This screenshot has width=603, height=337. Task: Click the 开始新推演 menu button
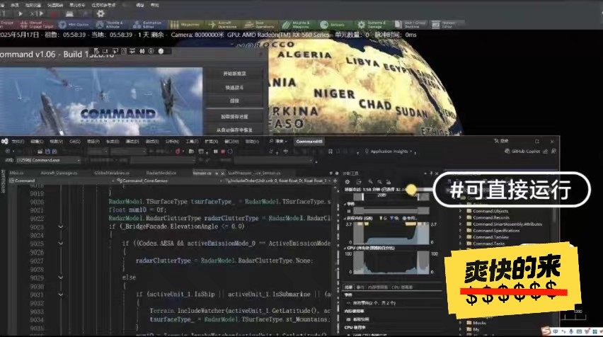(235, 74)
